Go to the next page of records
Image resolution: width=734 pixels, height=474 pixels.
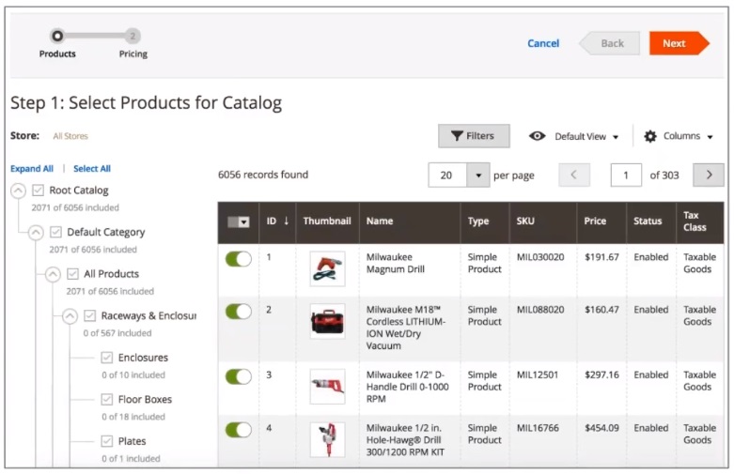click(x=709, y=175)
